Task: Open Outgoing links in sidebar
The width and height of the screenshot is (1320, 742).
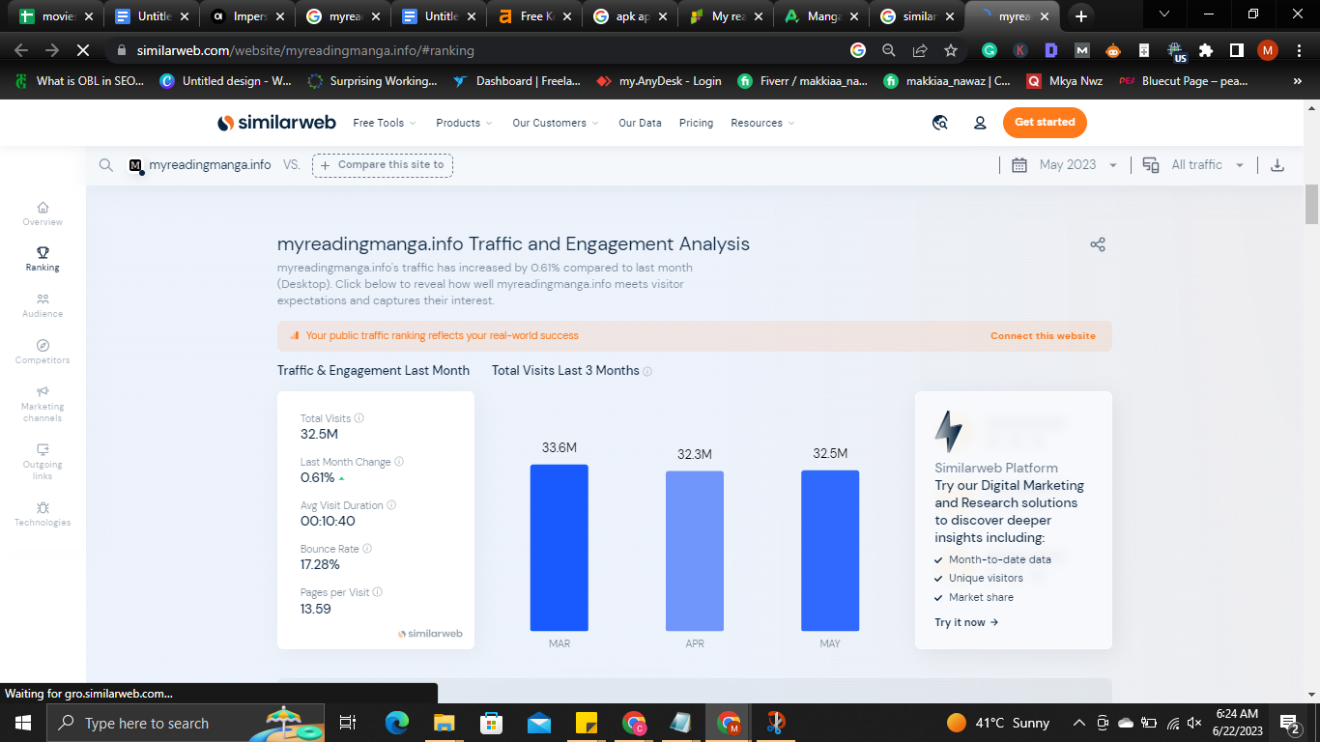Action: (x=43, y=462)
